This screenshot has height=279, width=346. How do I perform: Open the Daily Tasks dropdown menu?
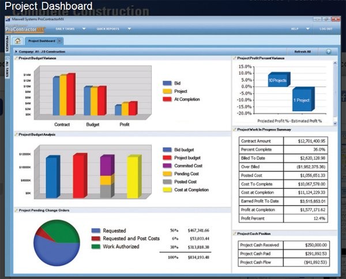(84, 28)
